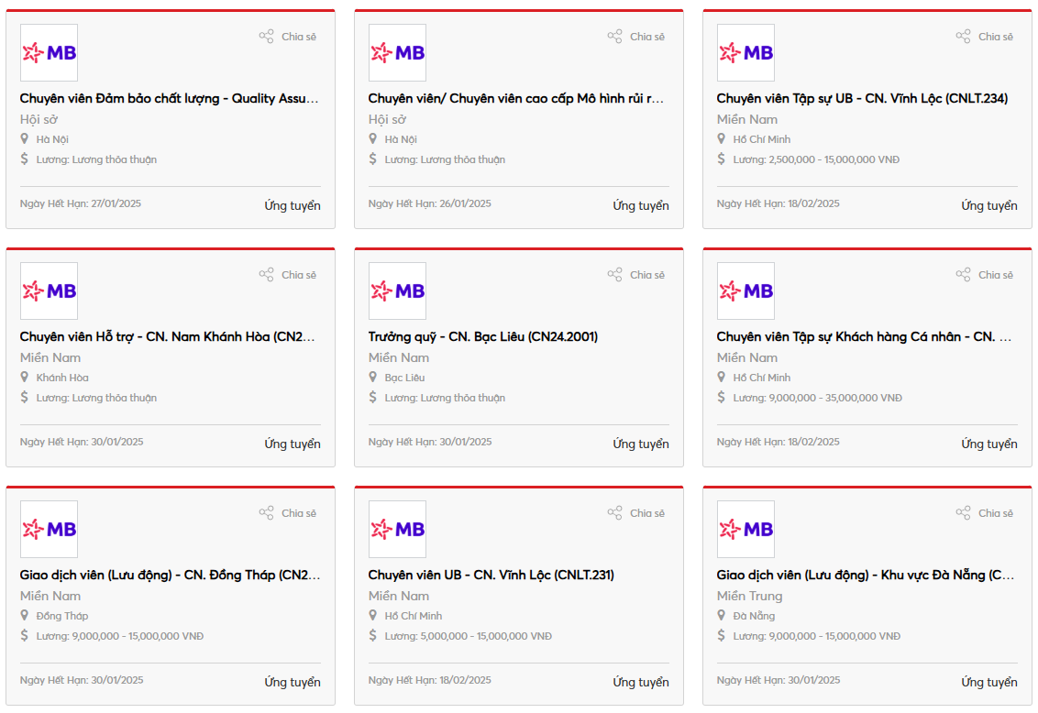
Task: Click Chia sẻ label on Trưởng quỹ Bạc Liêu card
Action: pos(647,275)
